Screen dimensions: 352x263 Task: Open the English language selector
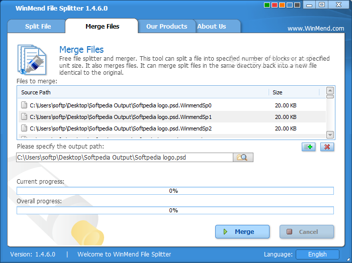click(317, 254)
